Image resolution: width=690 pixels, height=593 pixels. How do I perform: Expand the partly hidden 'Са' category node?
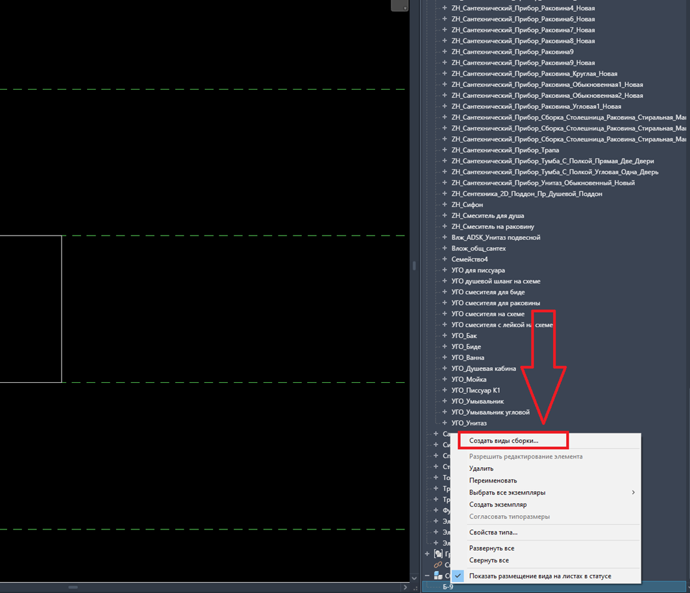coord(436,434)
